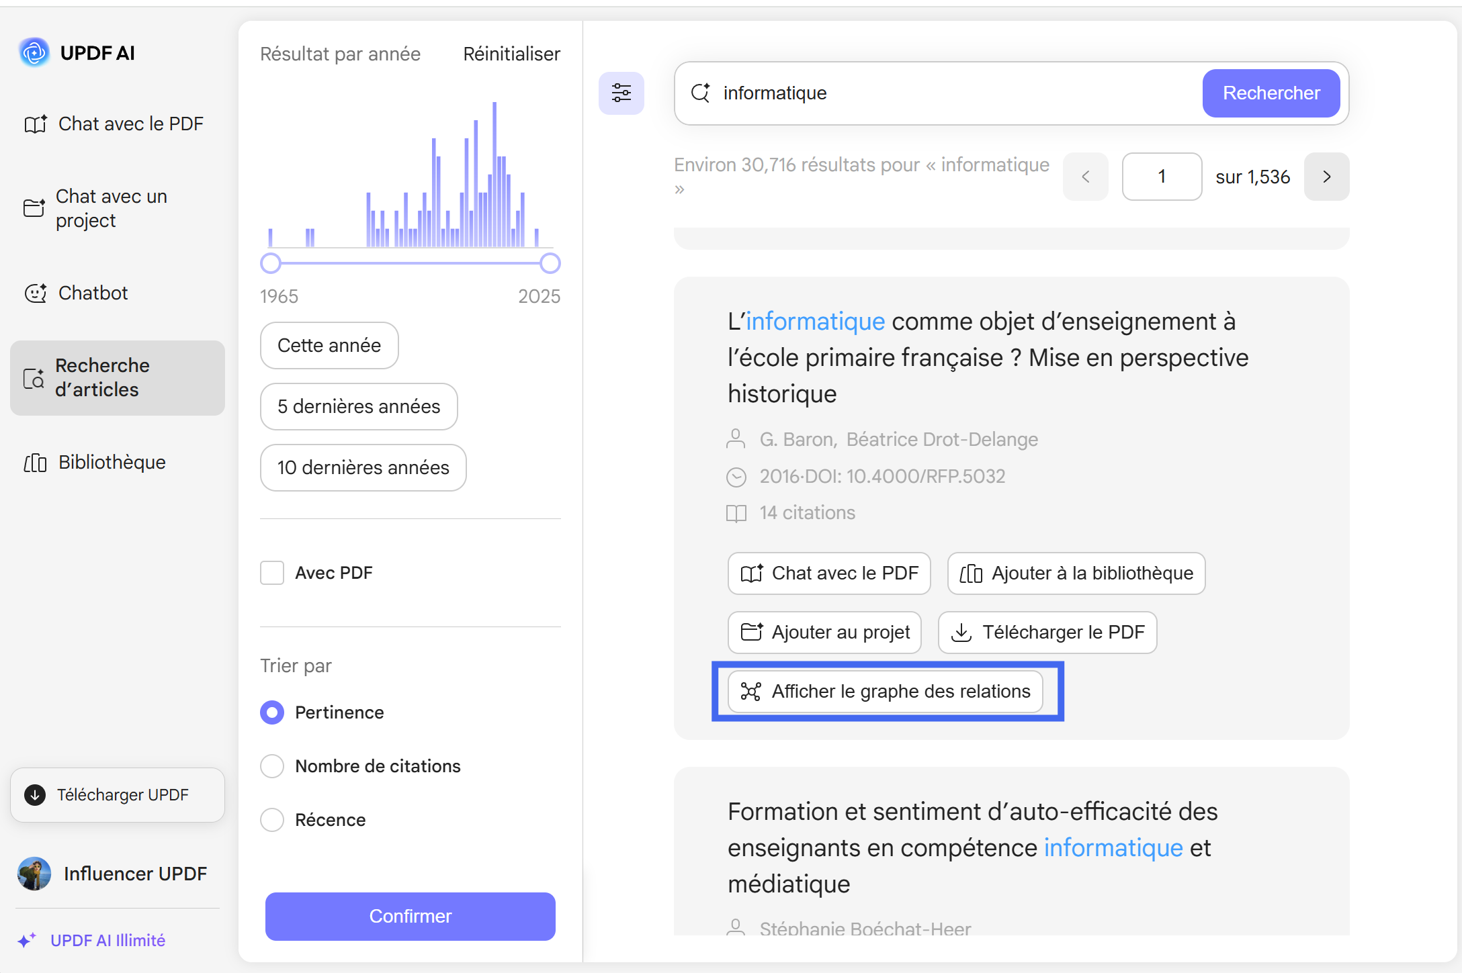Click the book icon beside 14 citations
The image size is (1462, 973).
click(736, 514)
